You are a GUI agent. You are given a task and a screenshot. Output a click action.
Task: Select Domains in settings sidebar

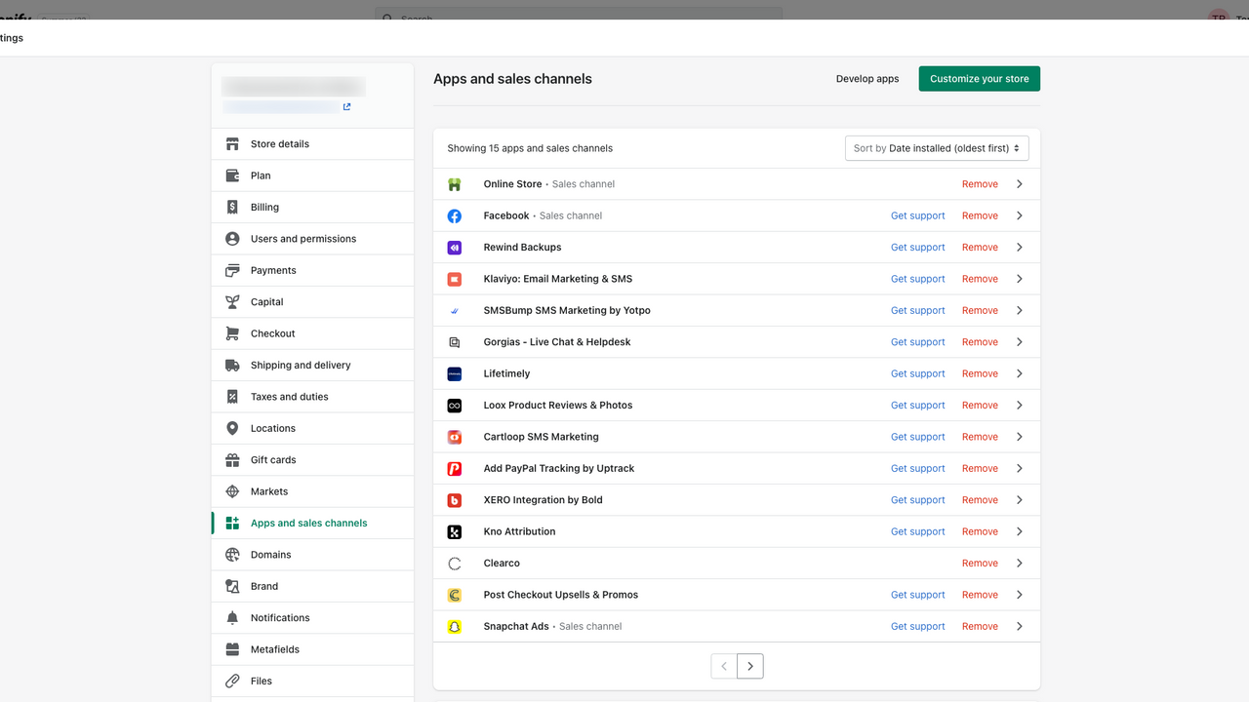[271, 555]
